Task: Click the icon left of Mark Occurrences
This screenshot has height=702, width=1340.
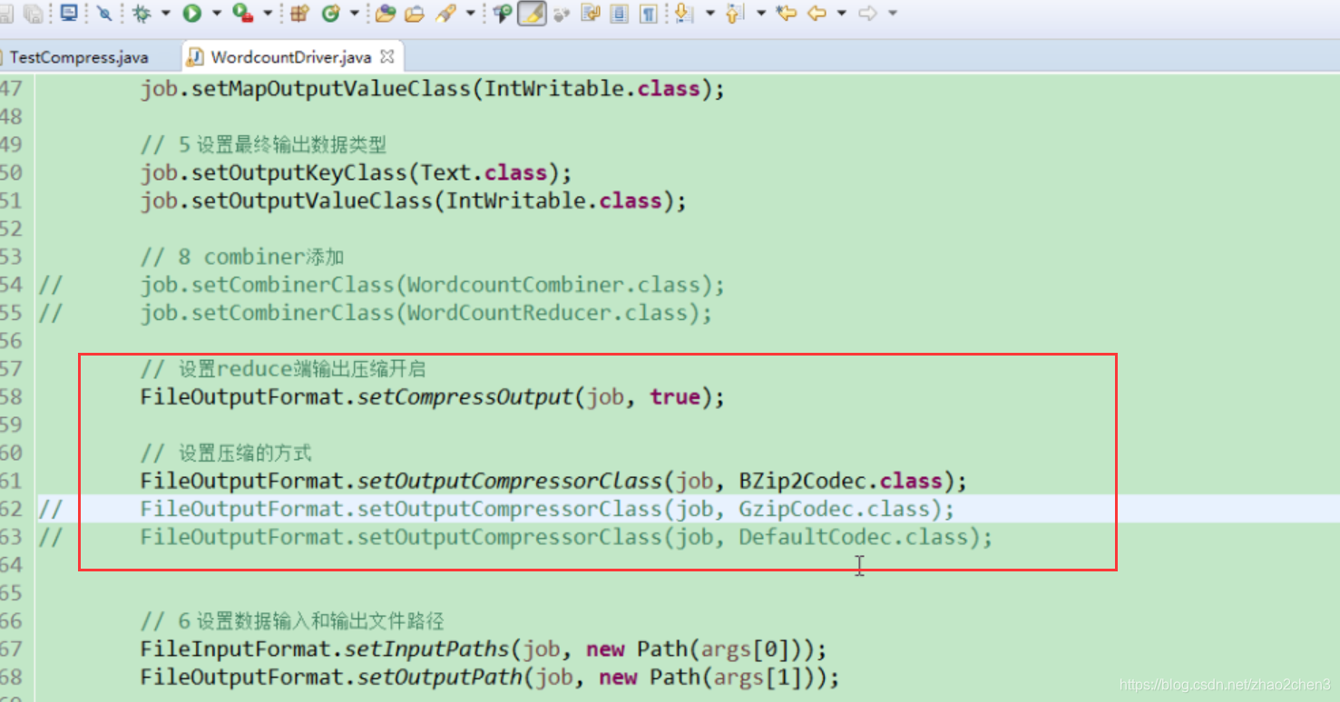Action: pyautogui.click(x=503, y=14)
